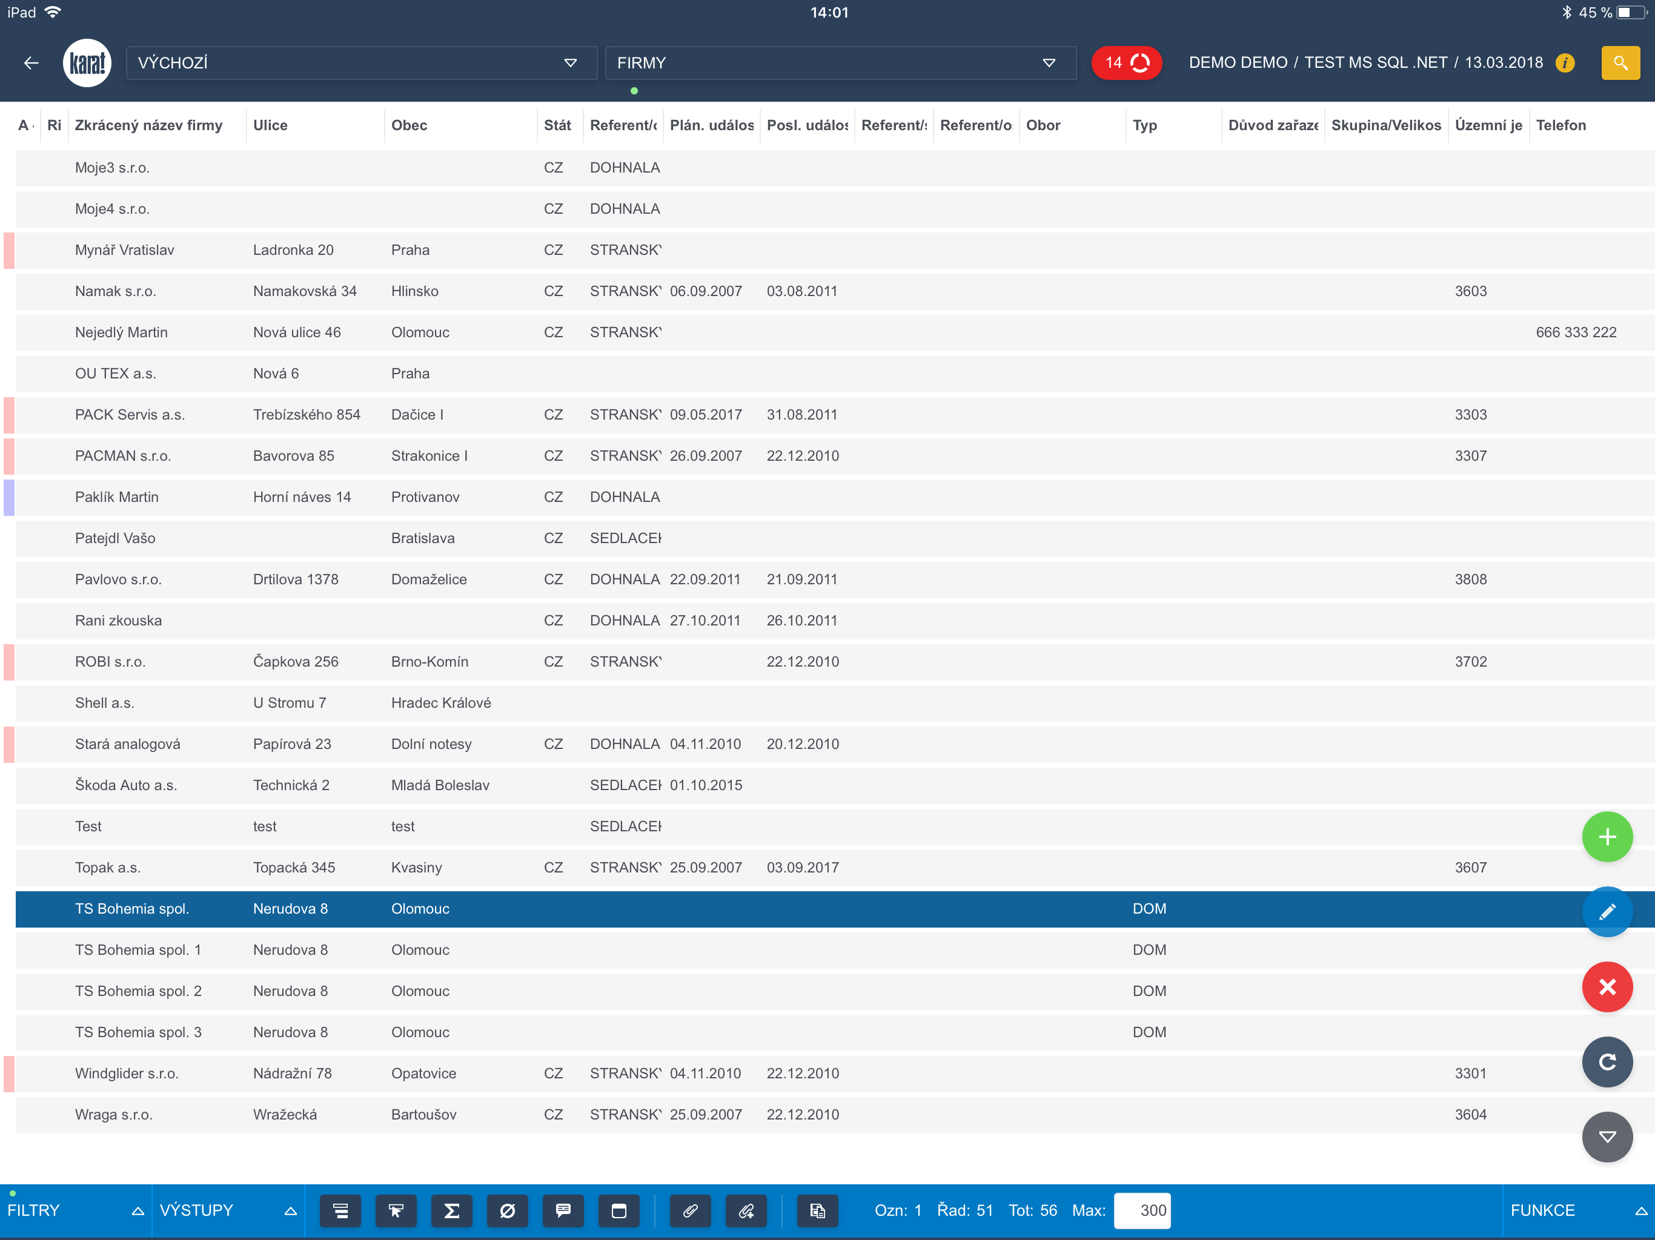Open the VÝCHOZÍ view dropdown

[362, 63]
